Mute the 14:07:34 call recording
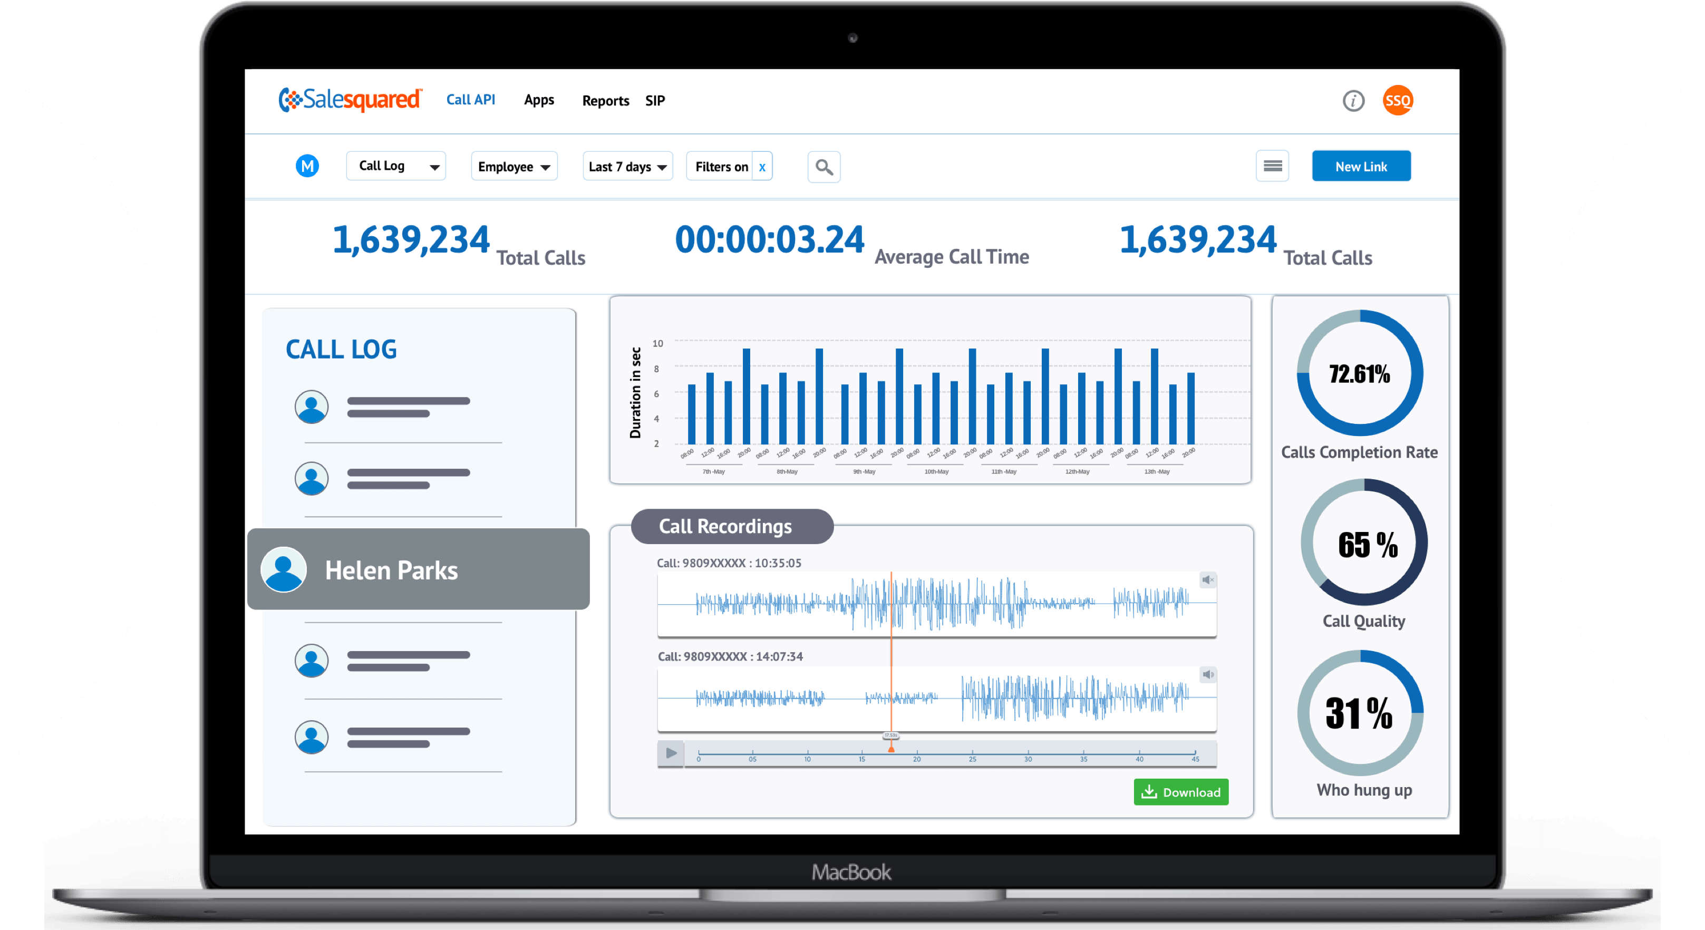Viewport: 1705px width, 930px height. (x=1207, y=674)
